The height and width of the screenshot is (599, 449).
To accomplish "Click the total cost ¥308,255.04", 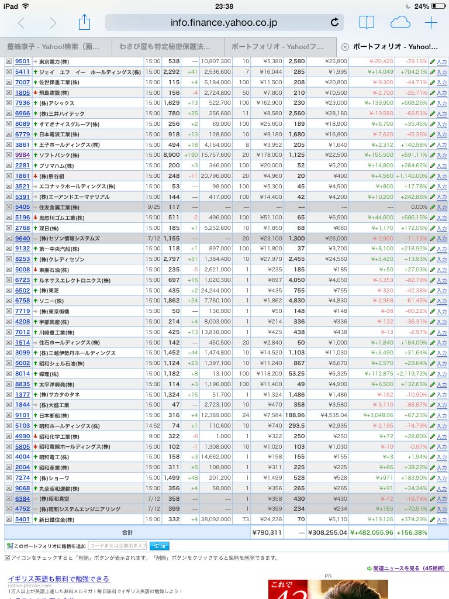I will pos(327,532).
